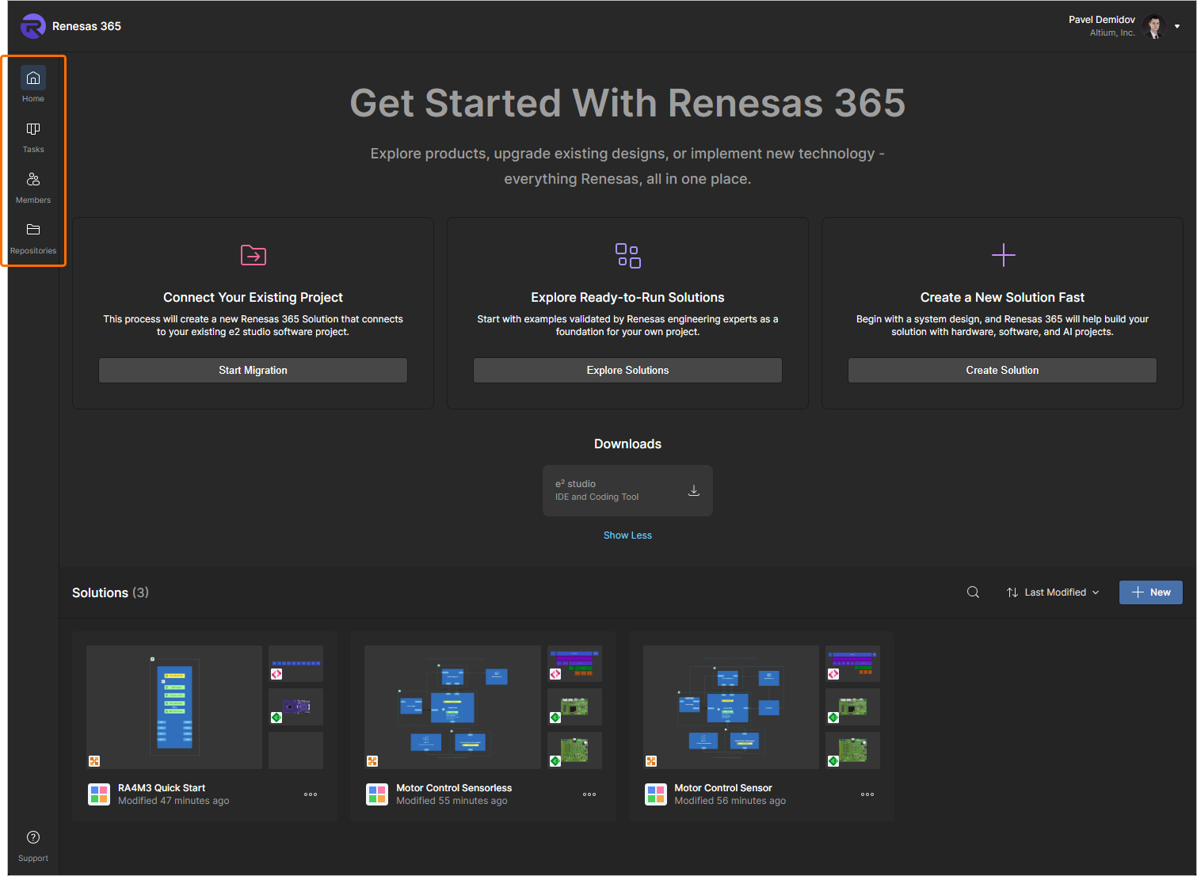Search solutions with the magnifier icon
The width and height of the screenshot is (1197, 876).
(x=973, y=592)
